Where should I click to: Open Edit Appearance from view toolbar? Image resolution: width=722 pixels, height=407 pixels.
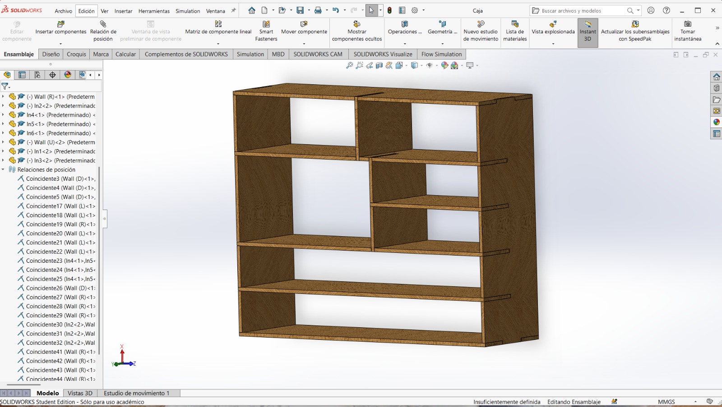(x=444, y=66)
